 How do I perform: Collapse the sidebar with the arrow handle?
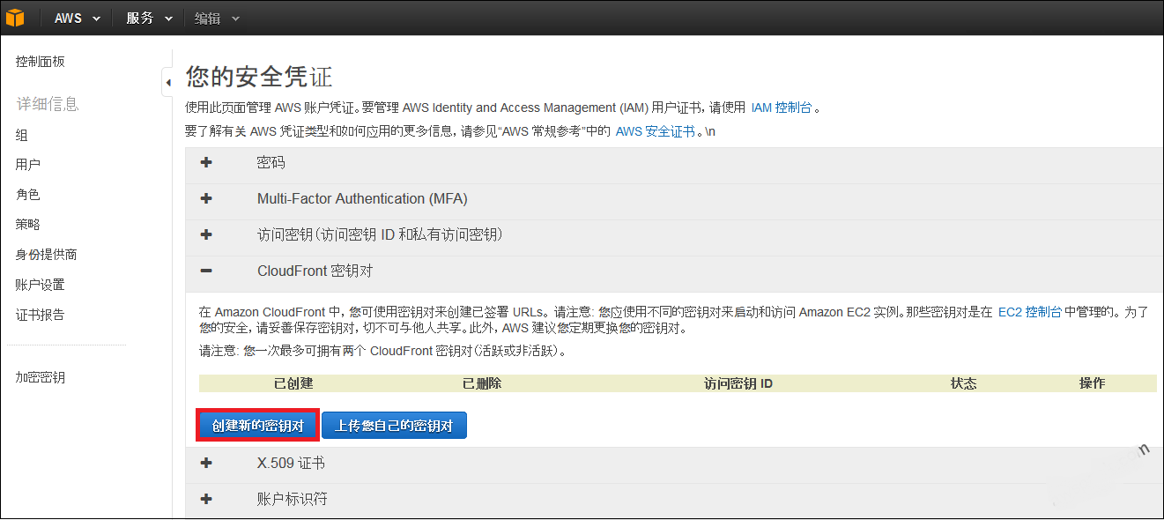pyautogui.click(x=167, y=82)
